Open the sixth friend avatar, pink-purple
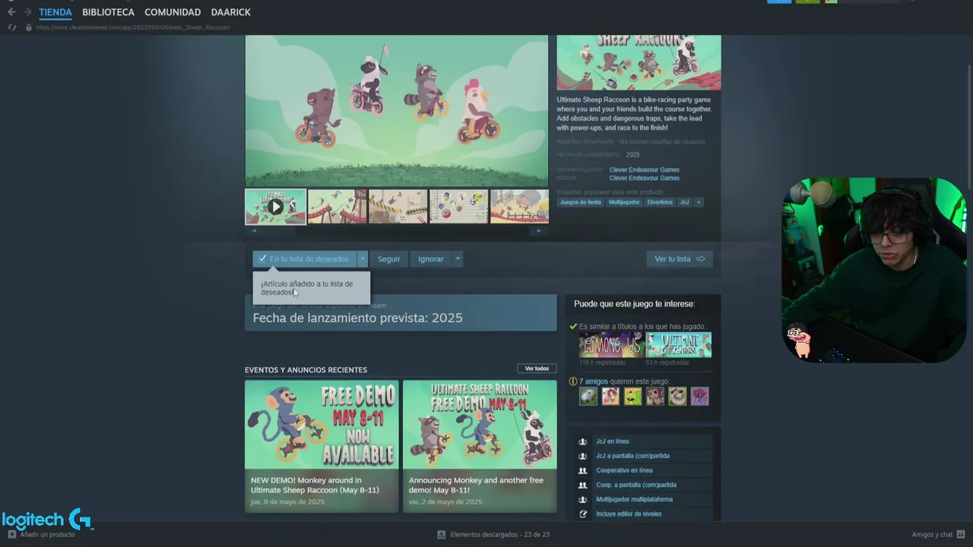973x547 pixels. [x=700, y=396]
